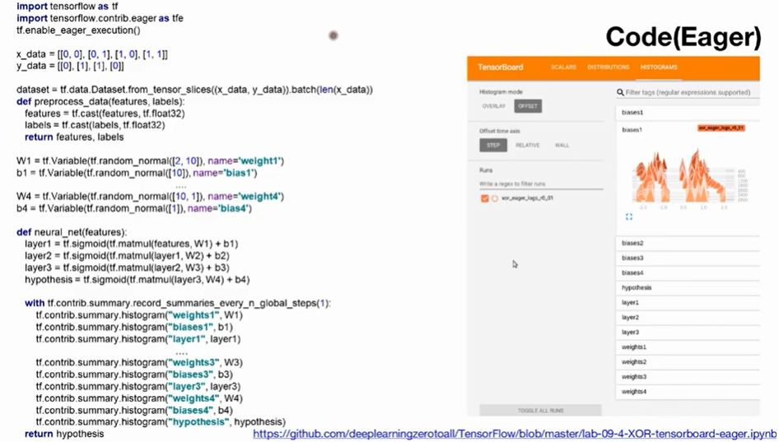The width and height of the screenshot is (779, 442).
Task: Switch to the DISTRIBUTIONS tab
Action: (x=608, y=67)
